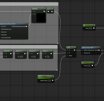Click the RadialGradientExponential output pin

26,26
